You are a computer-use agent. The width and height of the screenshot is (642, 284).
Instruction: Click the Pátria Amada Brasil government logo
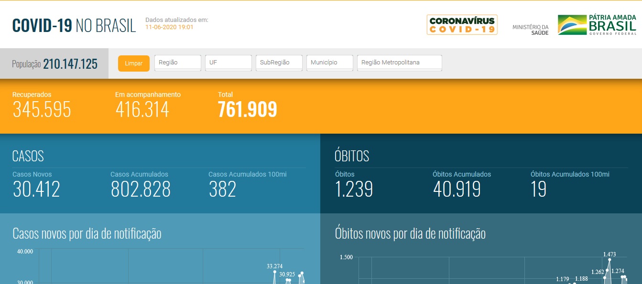coord(597,25)
